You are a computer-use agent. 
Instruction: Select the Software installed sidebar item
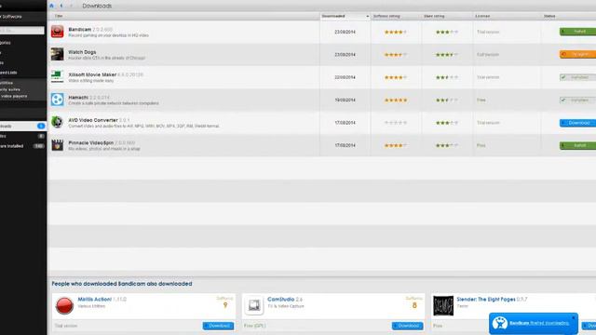tap(22, 146)
